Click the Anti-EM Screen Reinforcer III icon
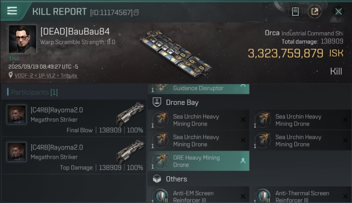 [160, 196]
